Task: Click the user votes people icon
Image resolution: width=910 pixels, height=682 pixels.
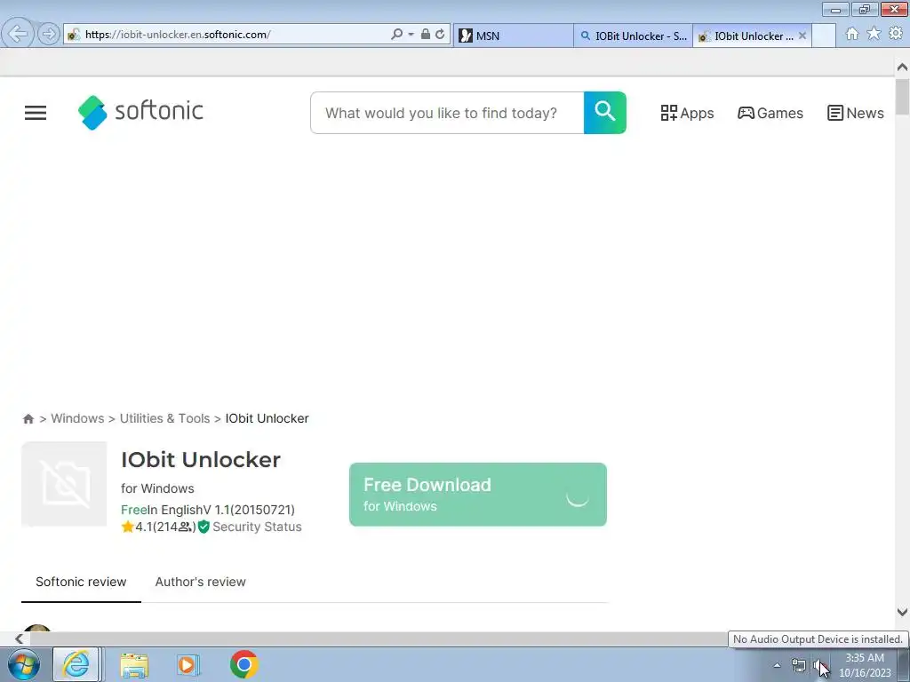Action: pyautogui.click(x=185, y=527)
